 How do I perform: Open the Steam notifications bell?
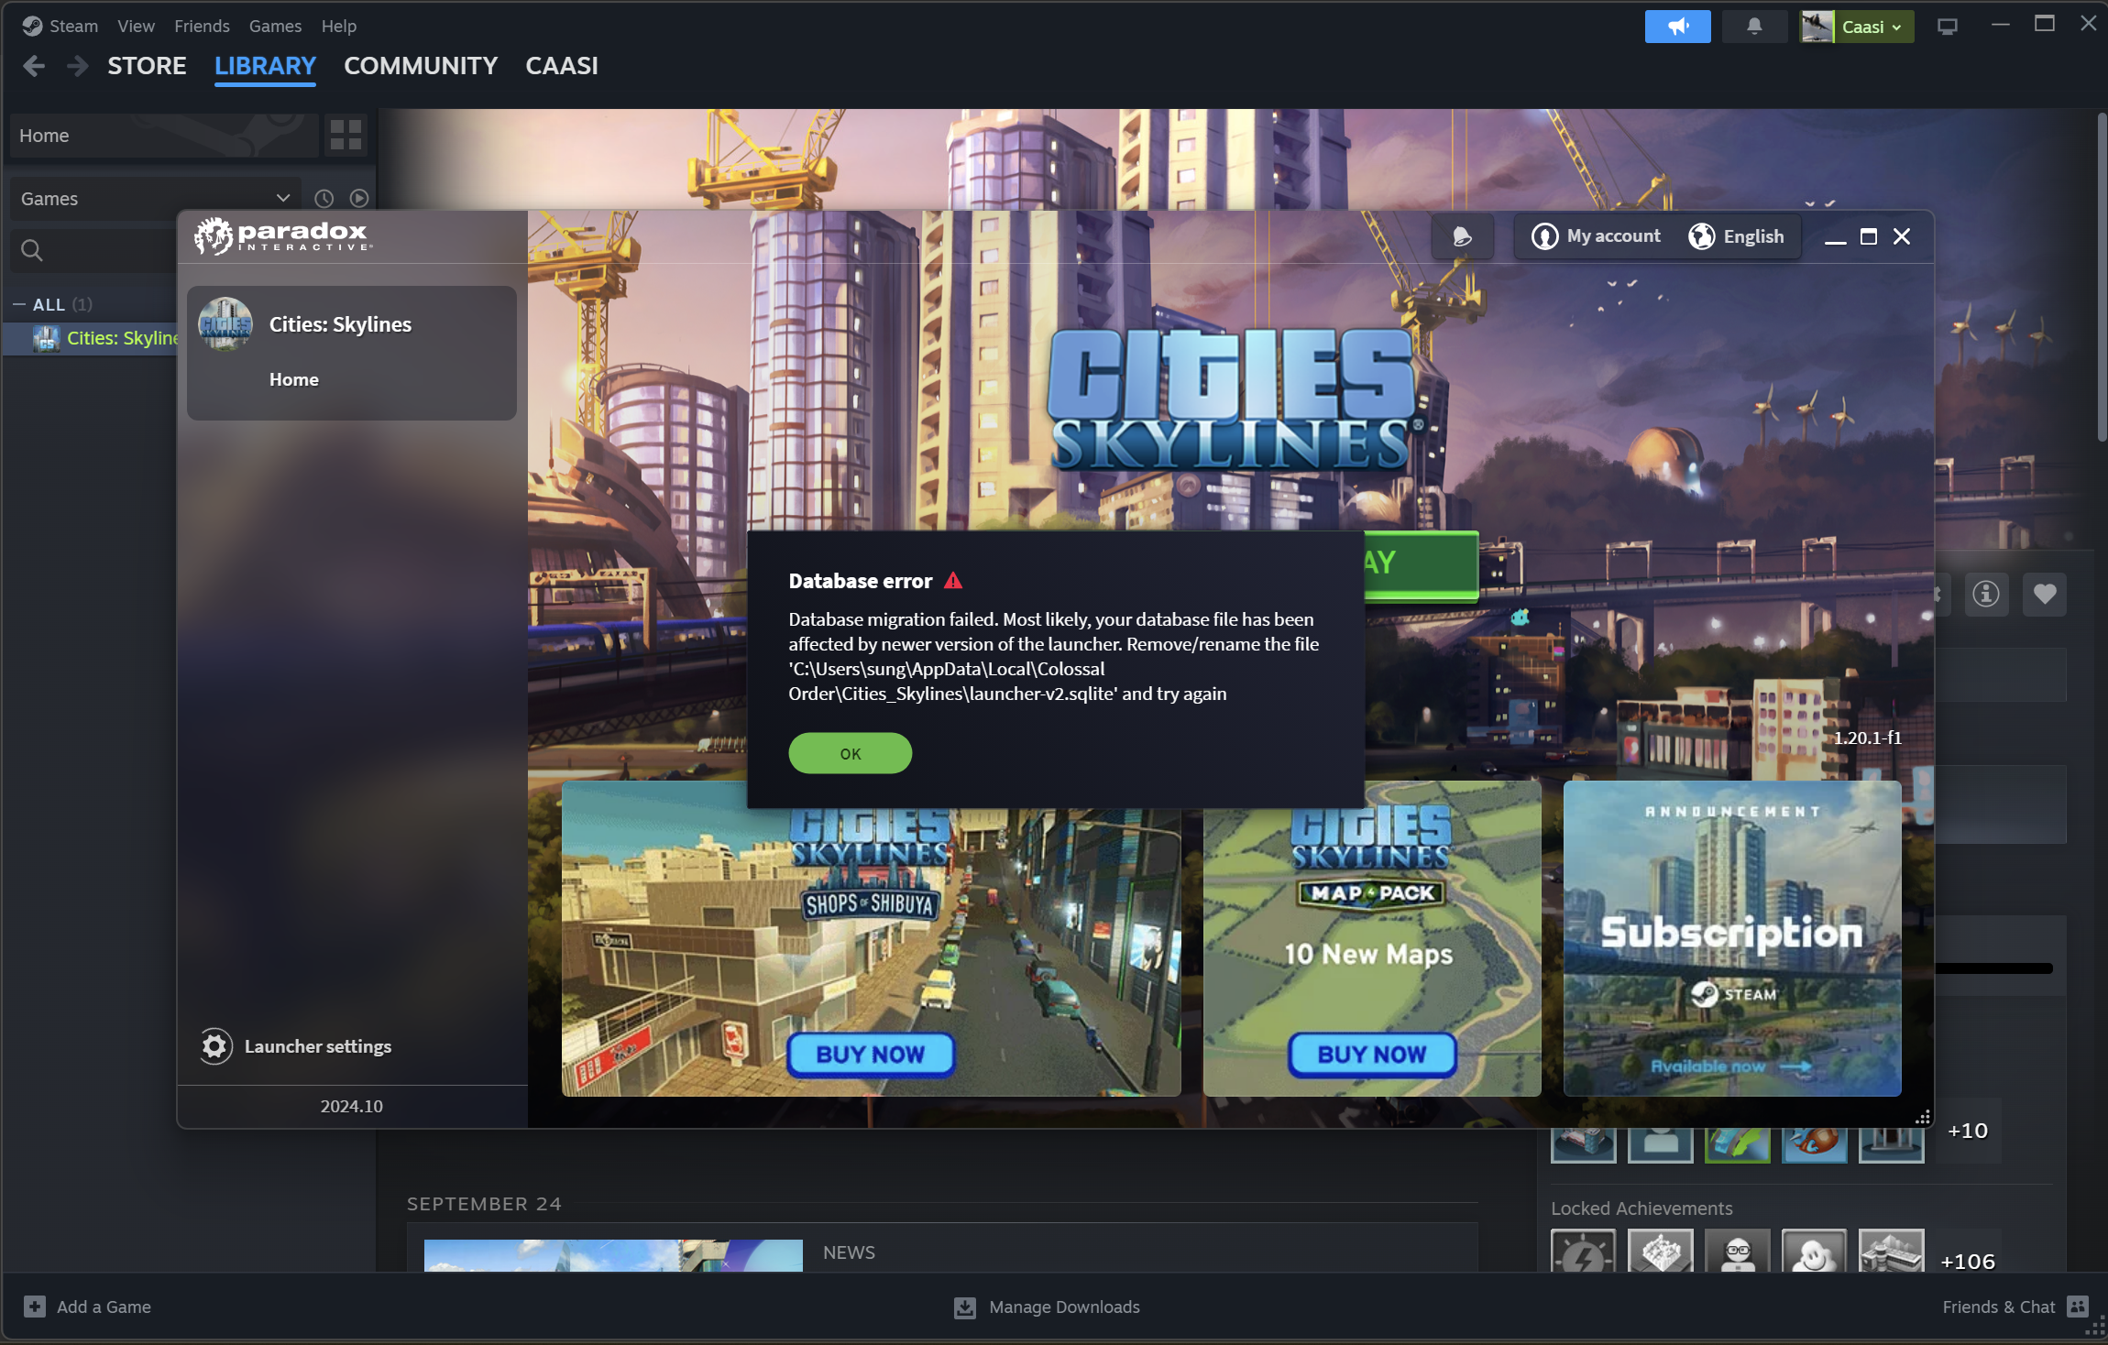click(1754, 27)
